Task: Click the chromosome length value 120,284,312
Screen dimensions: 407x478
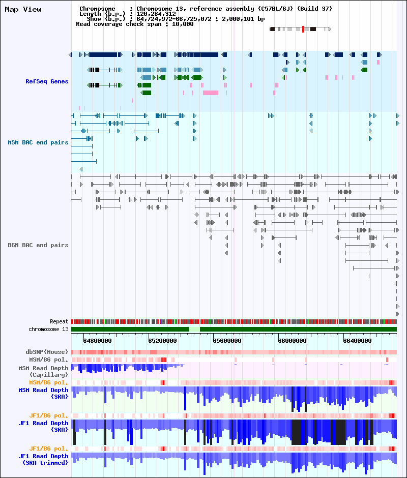Action: (x=156, y=14)
